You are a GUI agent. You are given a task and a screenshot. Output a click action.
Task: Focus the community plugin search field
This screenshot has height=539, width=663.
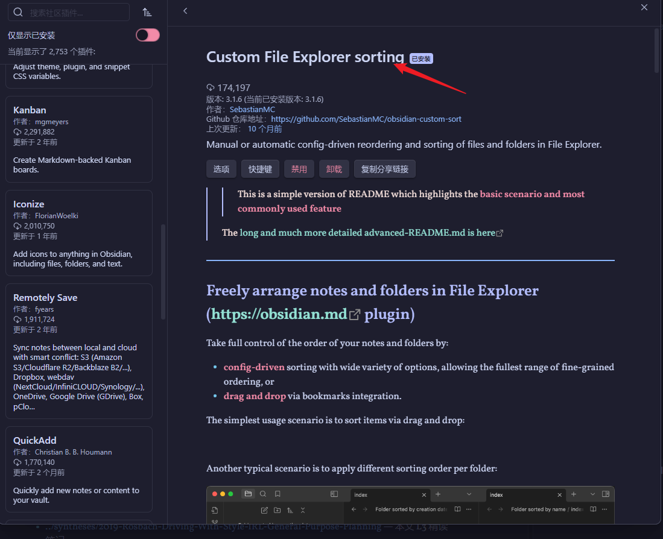pyautogui.click(x=69, y=12)
